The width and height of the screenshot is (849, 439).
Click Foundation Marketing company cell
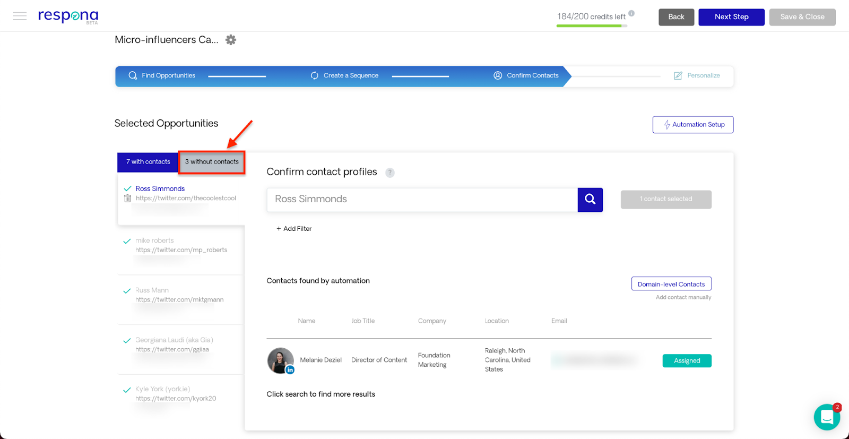[x=434, y=360]
